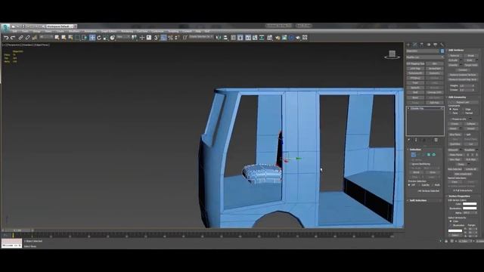Click the Redo arrow in main toolbar
The image size is (484, 272).
[13, 38]
